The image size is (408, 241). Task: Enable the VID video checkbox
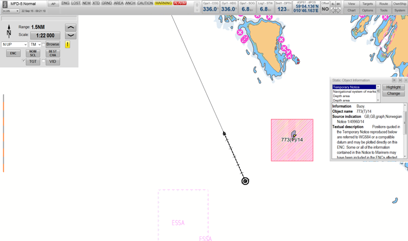[x=44, y=61]
